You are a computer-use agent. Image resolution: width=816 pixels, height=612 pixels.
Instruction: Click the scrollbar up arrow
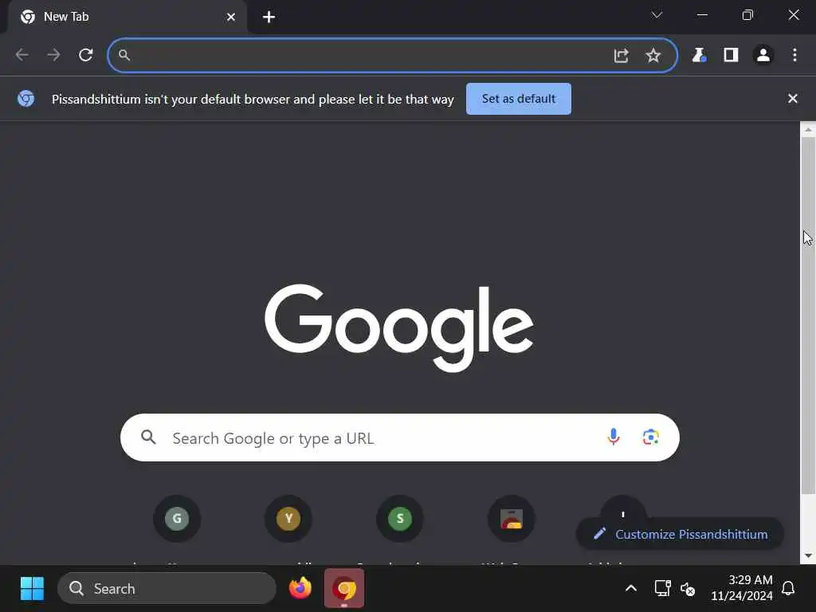[x=808, y=130]
